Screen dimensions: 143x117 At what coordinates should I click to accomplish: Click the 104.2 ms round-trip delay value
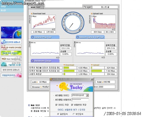coord(111,48)
